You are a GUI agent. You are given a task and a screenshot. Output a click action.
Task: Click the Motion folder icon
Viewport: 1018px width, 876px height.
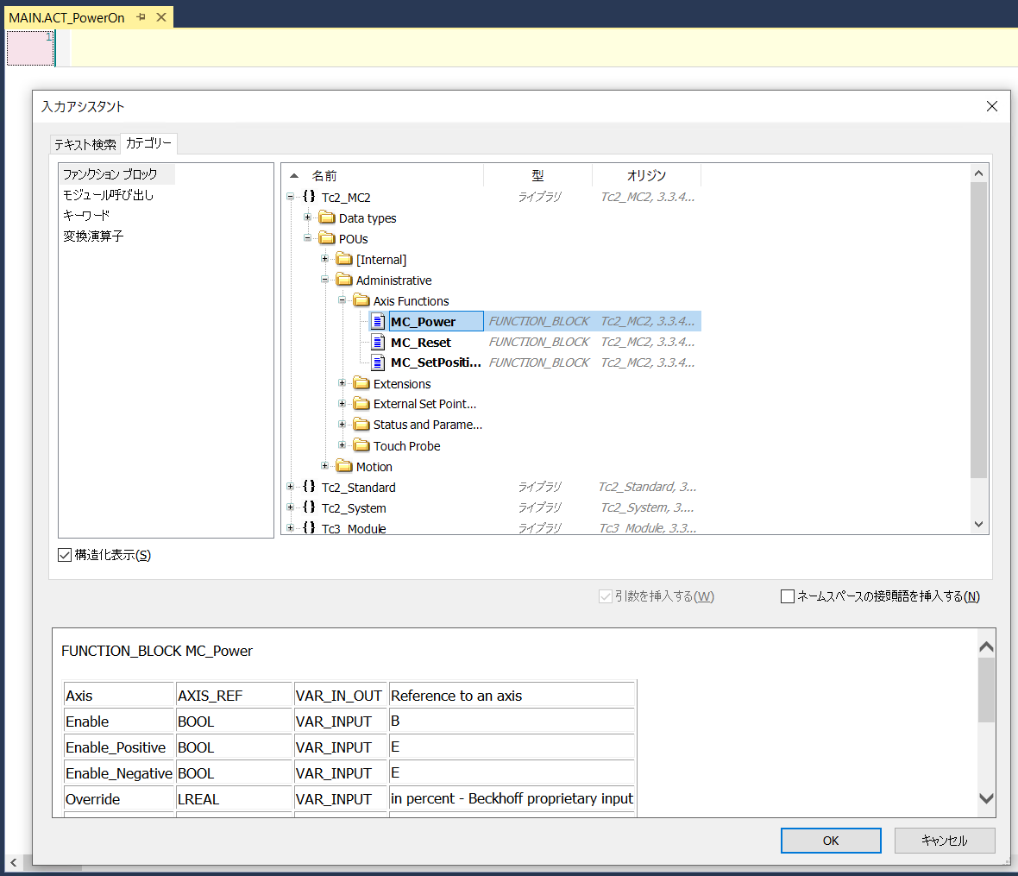pos(344,466)
